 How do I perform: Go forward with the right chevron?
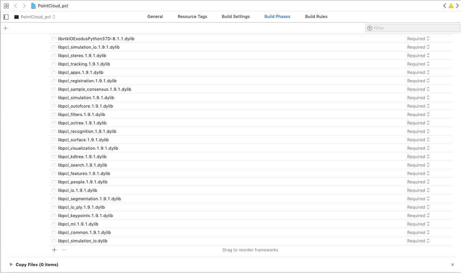click(24, 6)
